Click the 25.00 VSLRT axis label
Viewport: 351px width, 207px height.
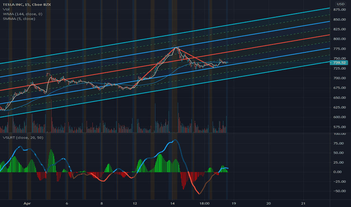coord(339,163)
